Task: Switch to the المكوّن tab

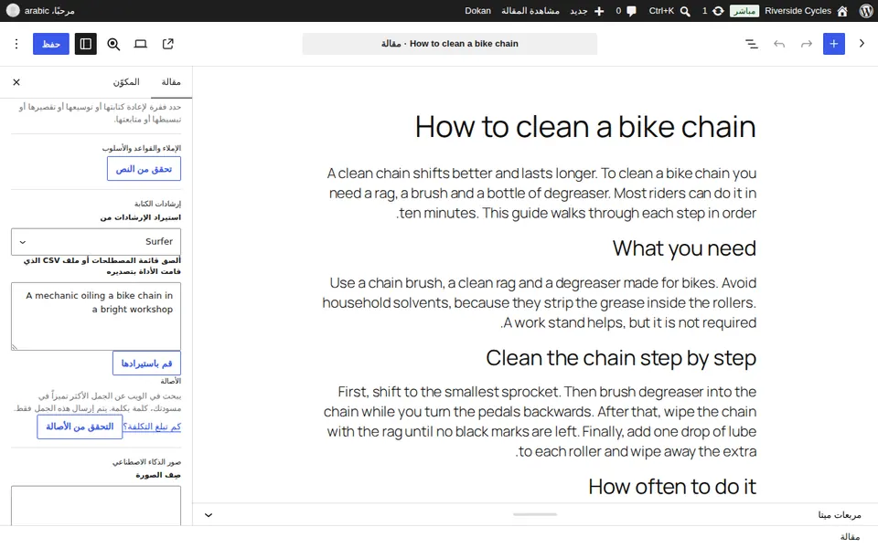Action: [x=126, y=82]
